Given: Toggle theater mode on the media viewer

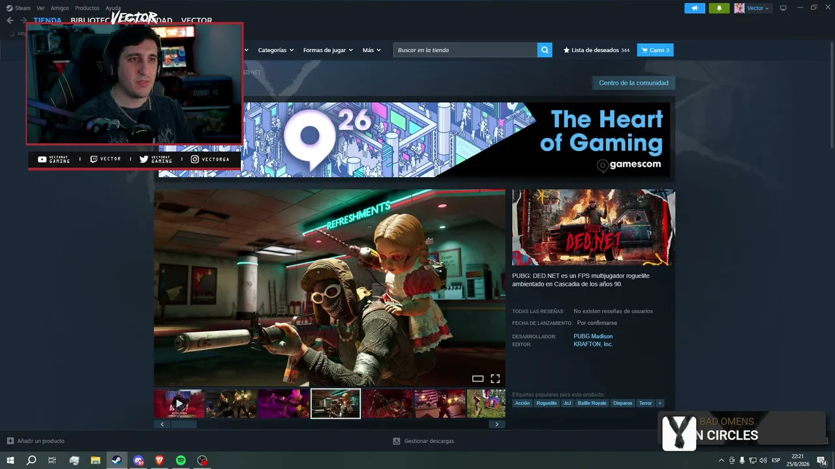Looking at the screenshot, I should click(478, 378).
